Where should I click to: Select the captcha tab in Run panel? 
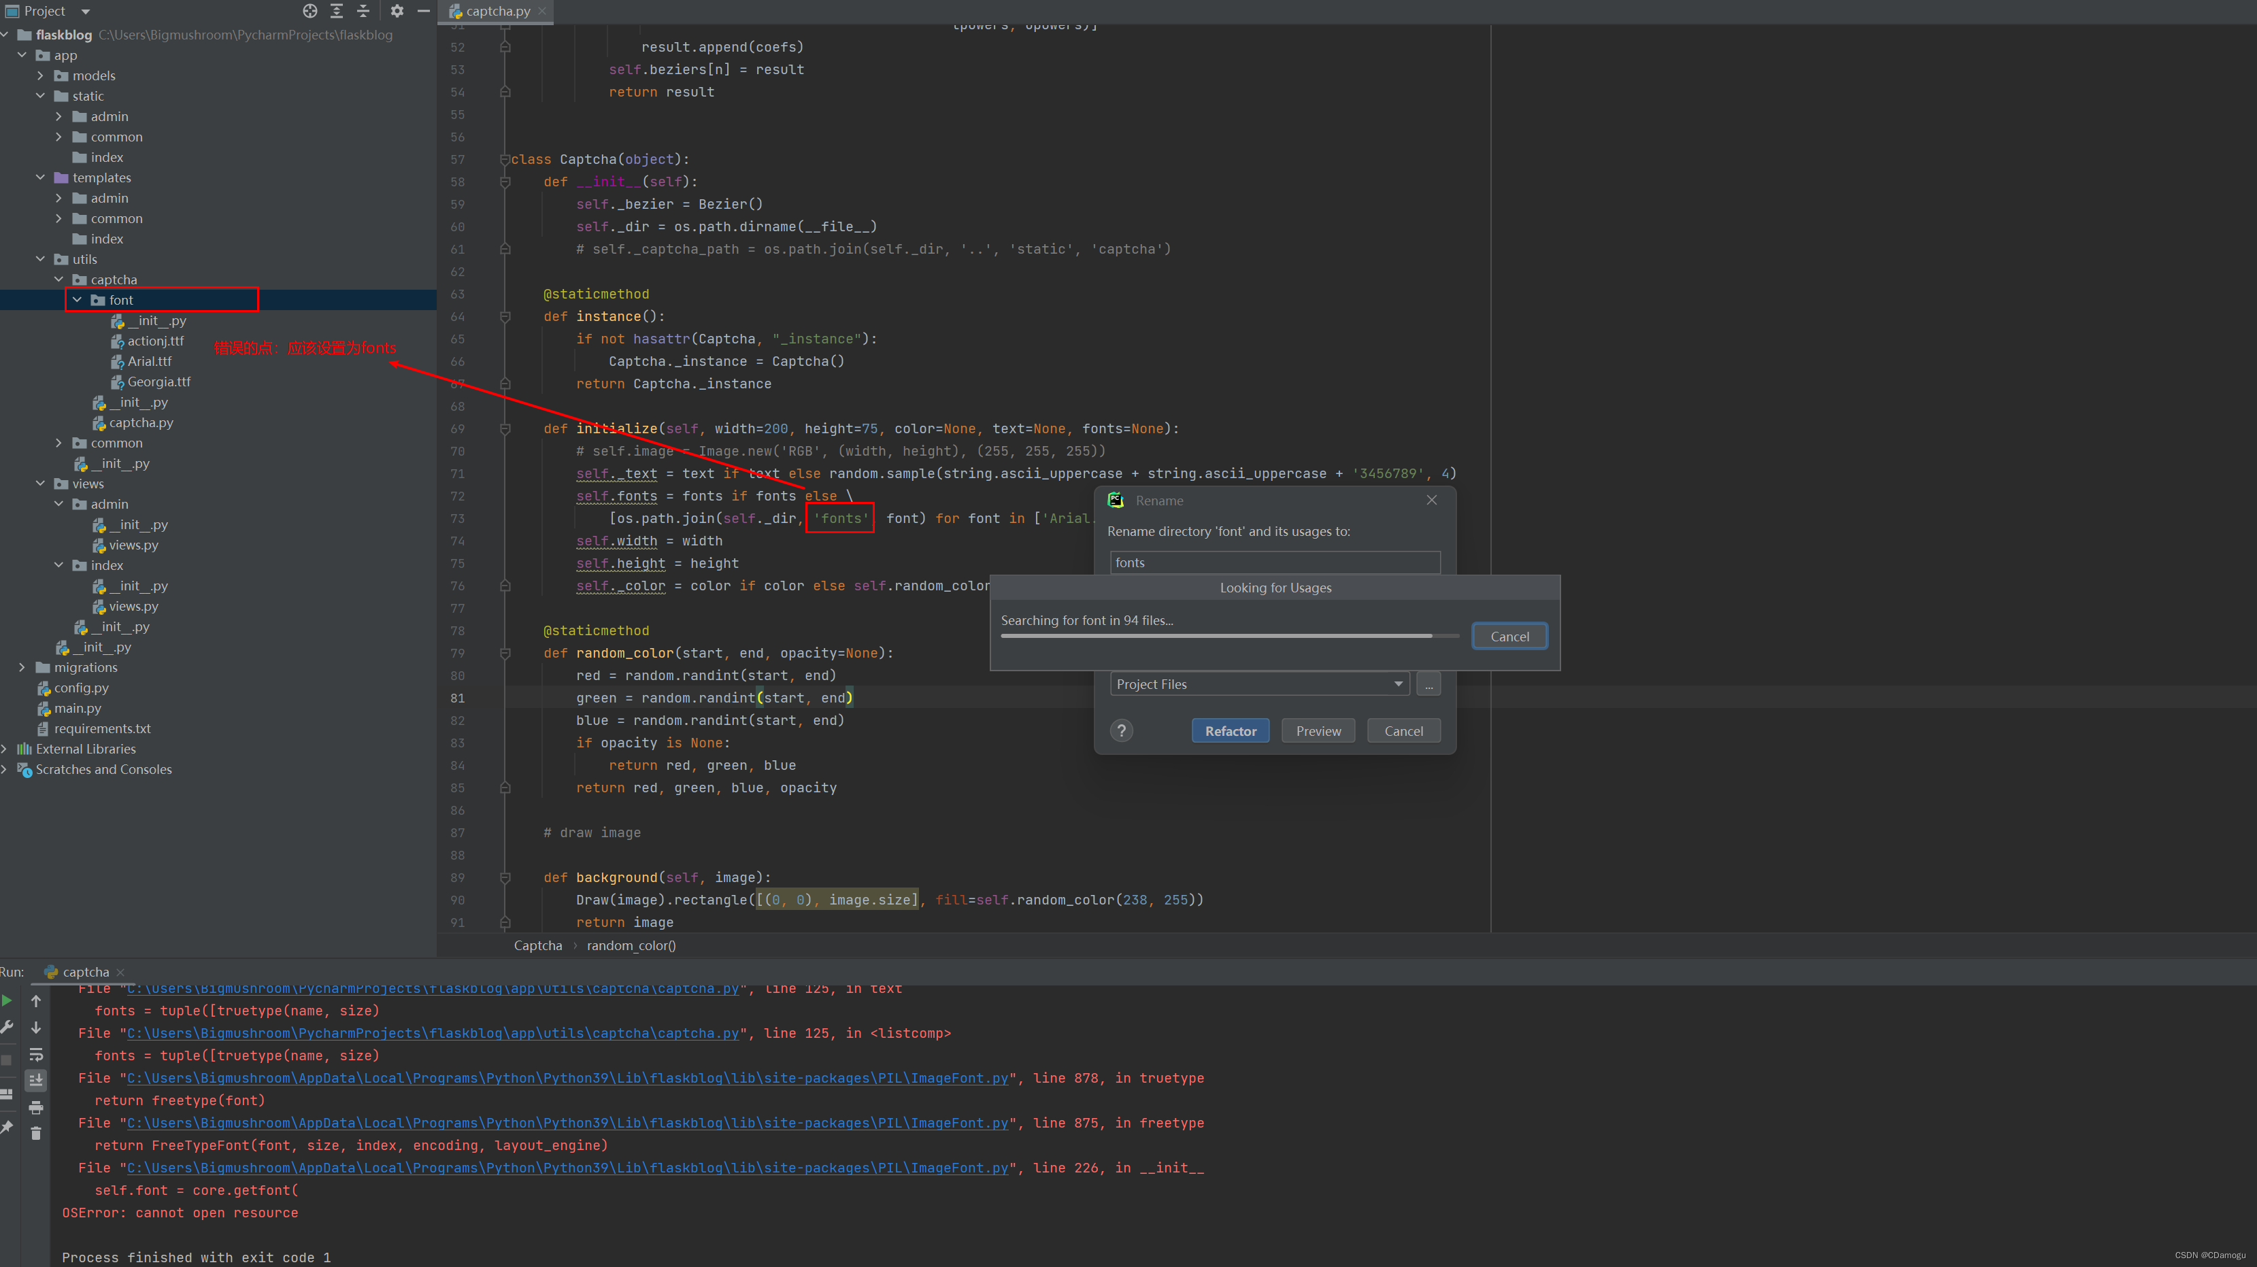click(x=85, y=972)
